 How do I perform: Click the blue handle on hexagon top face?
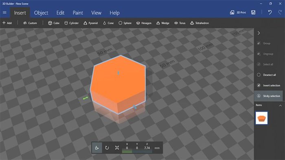118,73
